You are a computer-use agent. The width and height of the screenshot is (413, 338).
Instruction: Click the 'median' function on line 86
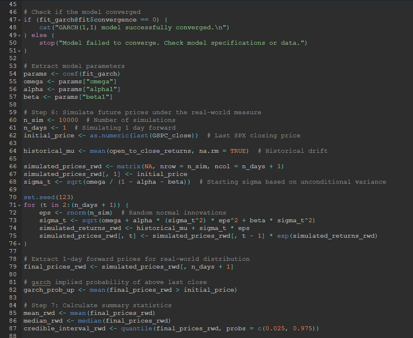(90, 321)
